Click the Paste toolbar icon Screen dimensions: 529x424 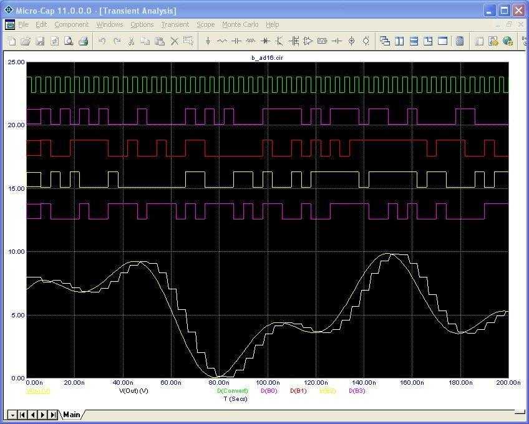(161, 41)
